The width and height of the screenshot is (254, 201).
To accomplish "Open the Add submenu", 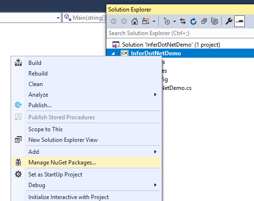I will 86,152.
